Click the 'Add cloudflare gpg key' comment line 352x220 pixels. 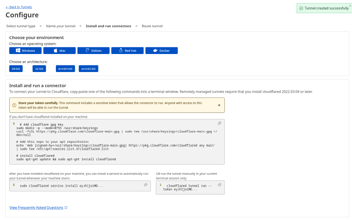41,125
